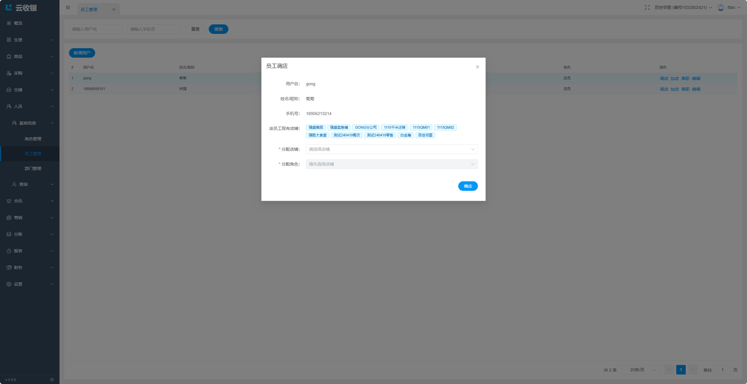Select 角色管理 in the sidebar submenu
Image resolution: width=747 pixels, height=384 pixels.
[x=33, y=139]
